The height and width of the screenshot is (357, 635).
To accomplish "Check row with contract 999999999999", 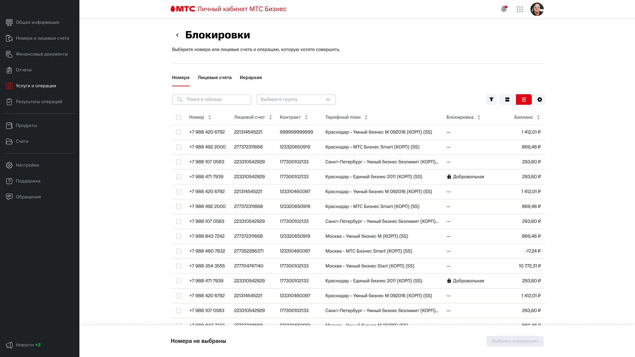I will [178, 132].
